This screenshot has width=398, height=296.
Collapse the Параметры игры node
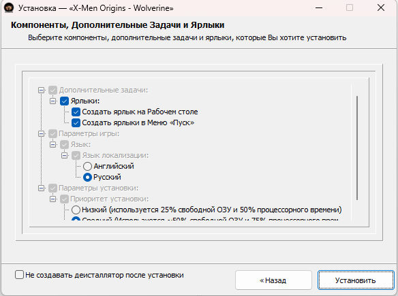pyautogui.click(x=41, y=133)
